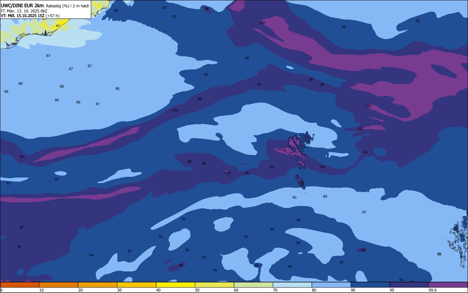
Task: Select the 'VT: Mið. 15.10.2025 15Z' valid time
Action: (23, 16)
